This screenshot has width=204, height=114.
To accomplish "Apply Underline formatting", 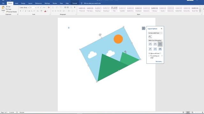I will [x=25, y=11].
